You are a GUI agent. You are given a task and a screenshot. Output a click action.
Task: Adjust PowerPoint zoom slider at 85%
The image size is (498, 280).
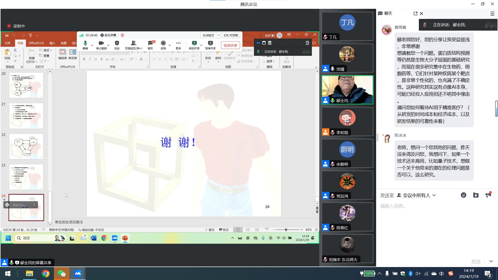click(286, 230)
